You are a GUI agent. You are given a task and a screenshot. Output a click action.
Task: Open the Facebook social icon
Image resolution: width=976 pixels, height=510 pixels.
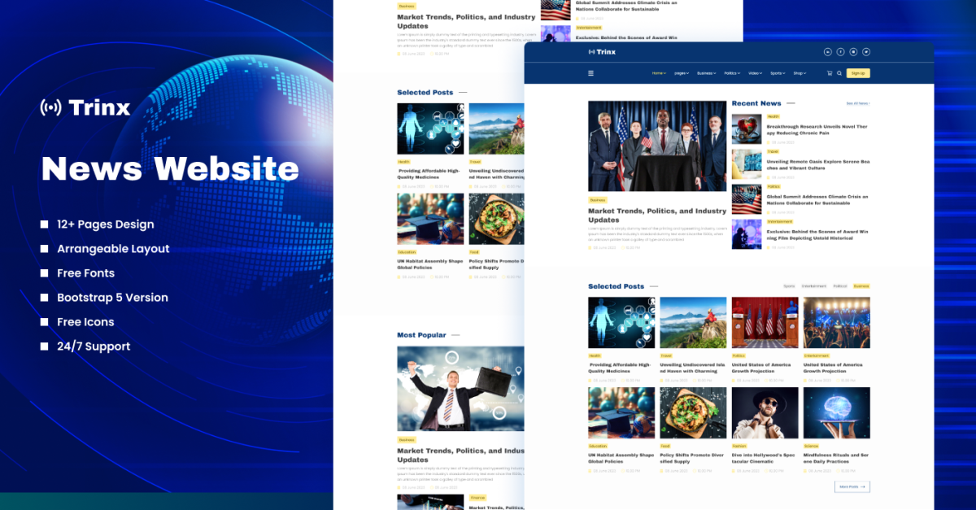pos(840,52)
